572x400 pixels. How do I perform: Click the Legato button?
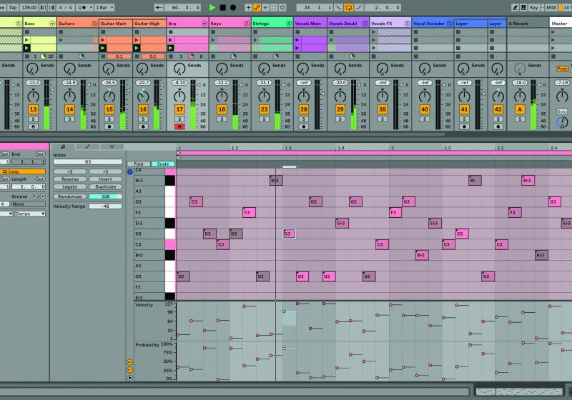(69, 187)
